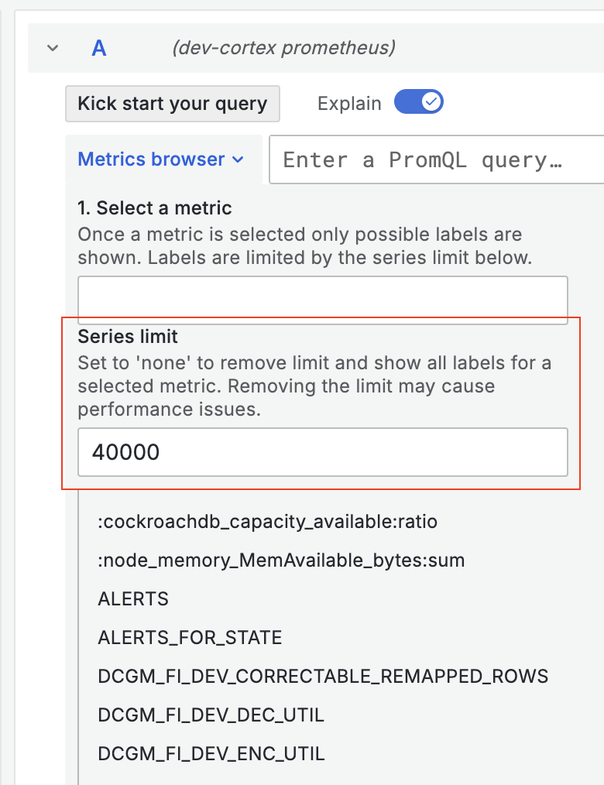The width and height of the screenshot is (604, 785).
Task: Click the Kick start your query button
Action: (x=172, y=103)
